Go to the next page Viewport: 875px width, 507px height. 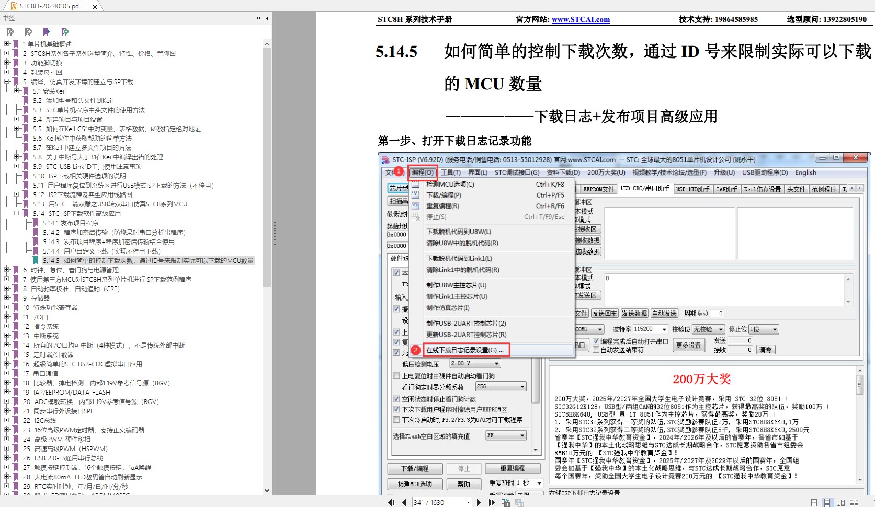tap(479, 502)
